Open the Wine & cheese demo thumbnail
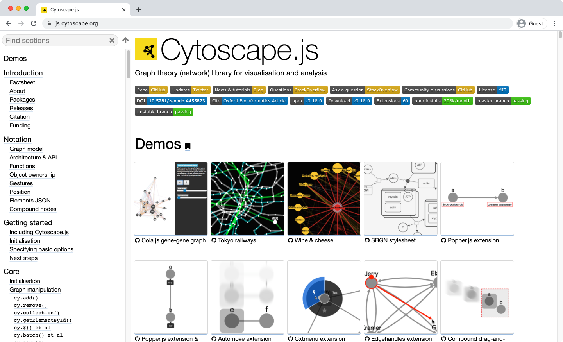Screen dimensions: 563x342 point(324,199)
